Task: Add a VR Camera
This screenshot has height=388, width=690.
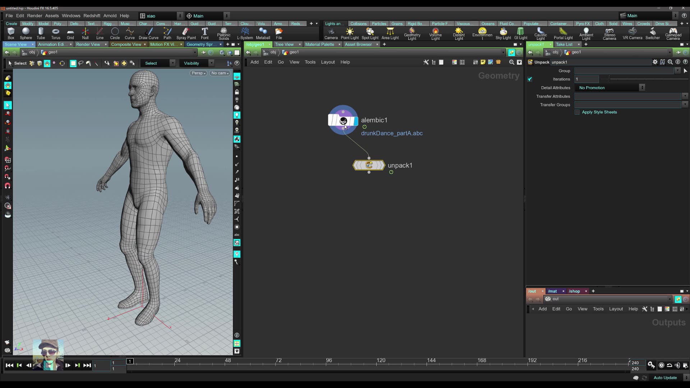Action: 632,33
